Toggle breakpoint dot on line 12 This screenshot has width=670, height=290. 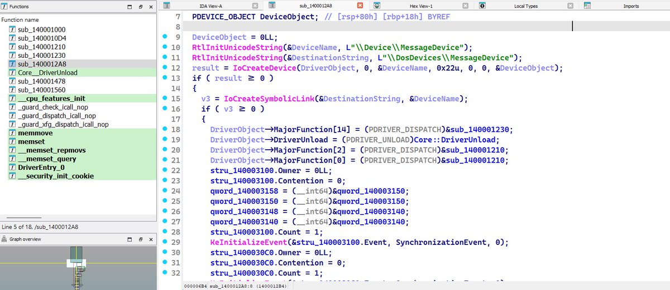[x=166, y=67]
